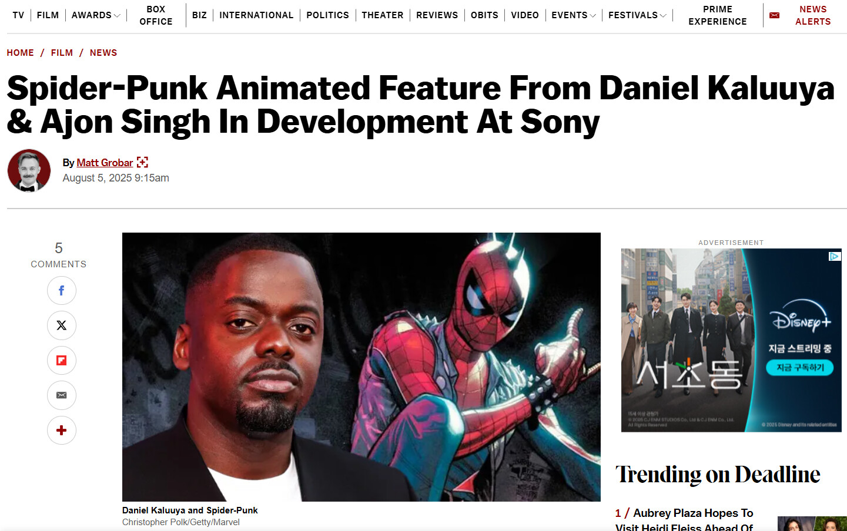
Task: Show more sharing options plus icon
Action: point(62,430)
